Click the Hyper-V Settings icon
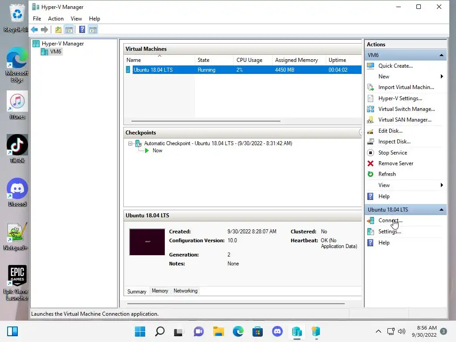Screen dimensions: 456x342 pos(370,98)
